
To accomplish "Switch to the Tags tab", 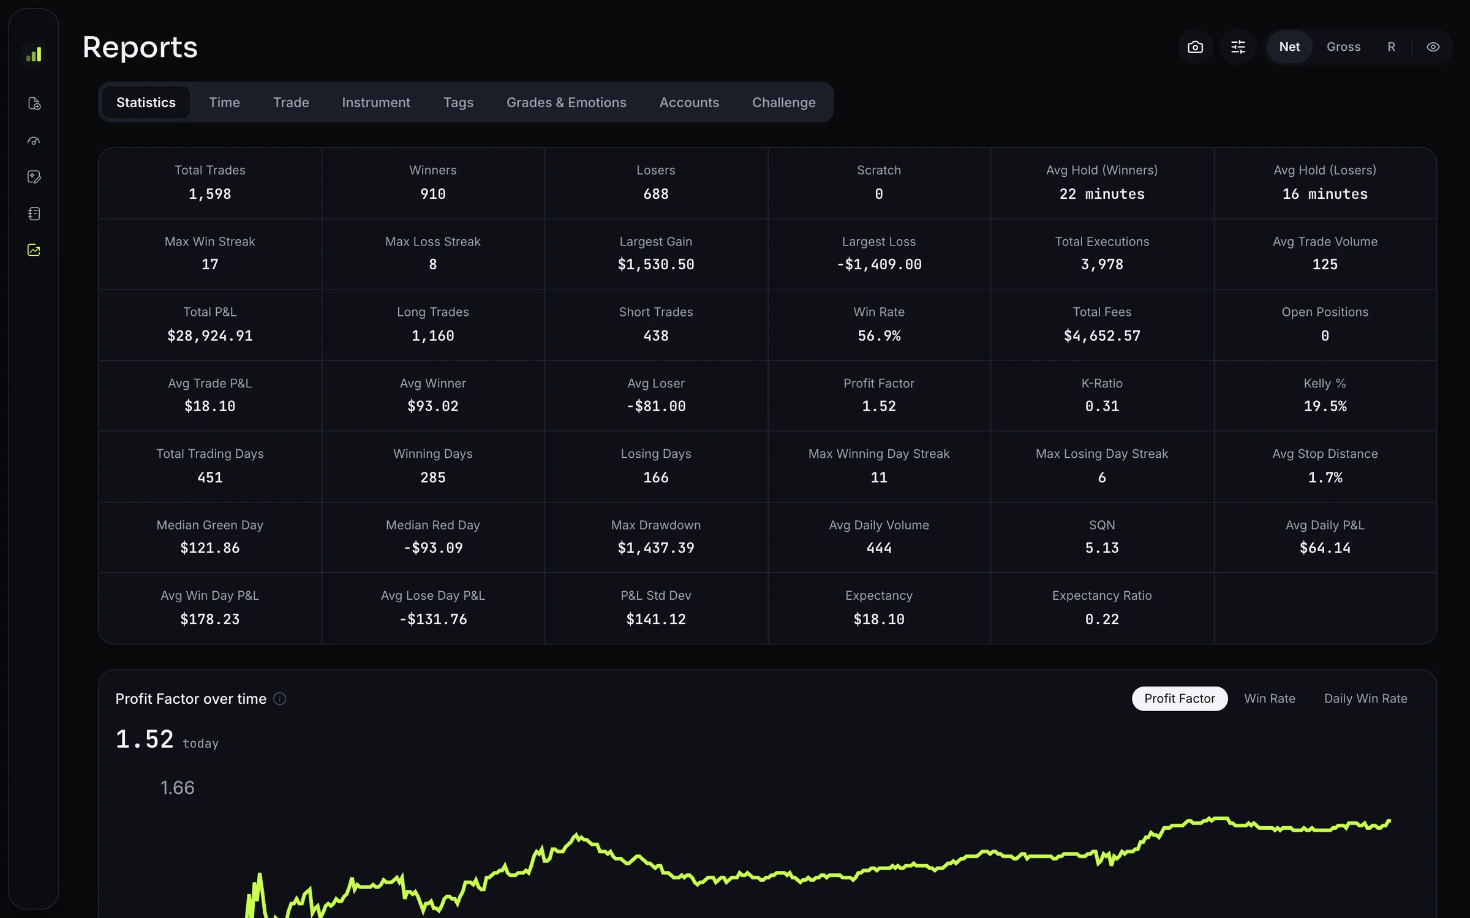I will [x=458, y=102].
